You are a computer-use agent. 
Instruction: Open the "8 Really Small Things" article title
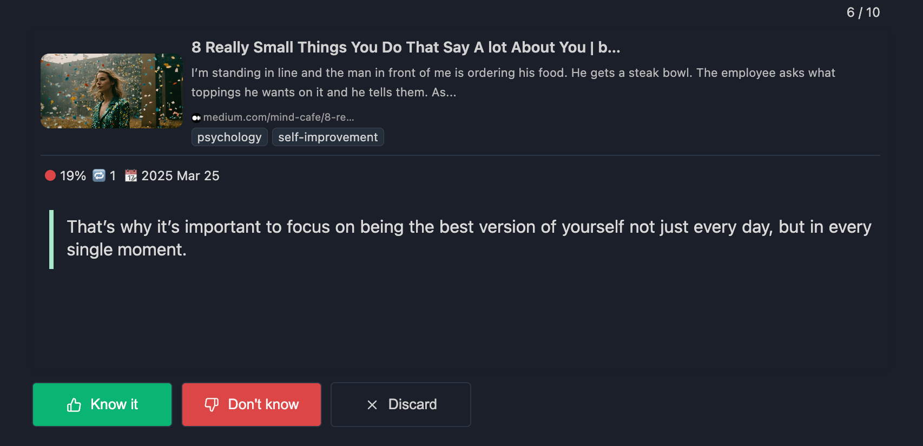tap(405, 48)
